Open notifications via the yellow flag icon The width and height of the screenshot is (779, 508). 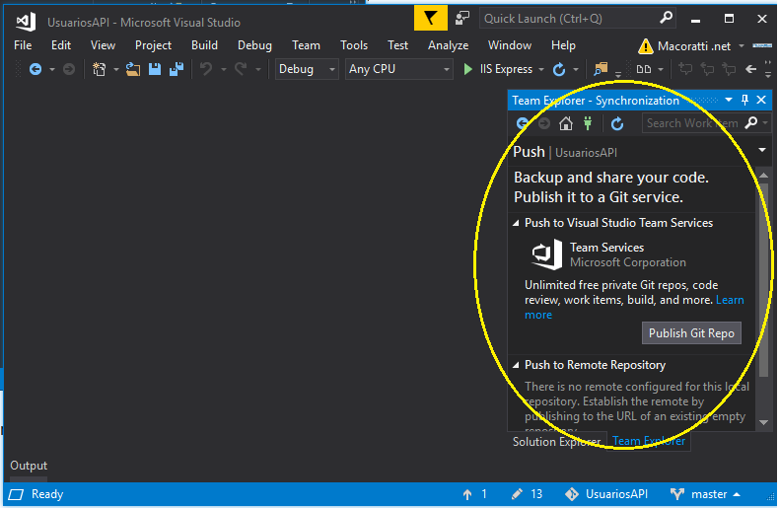431,19
